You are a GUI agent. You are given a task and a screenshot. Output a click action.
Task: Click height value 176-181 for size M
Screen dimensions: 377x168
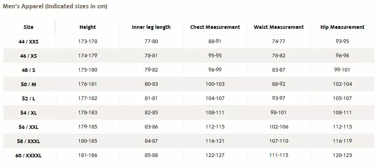click(87, 84)
